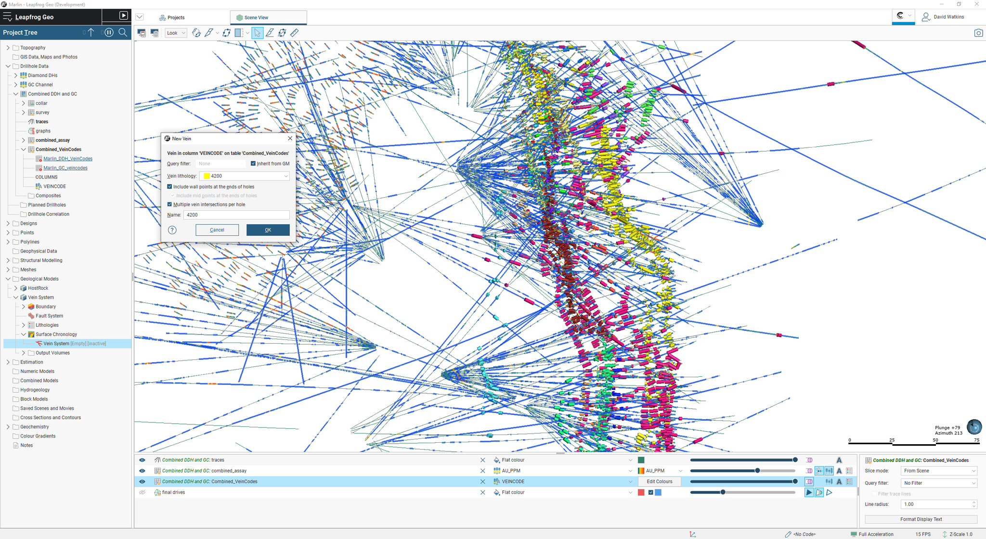
Task: Show the final drives scene layer
Action: [x=142, y=492]
